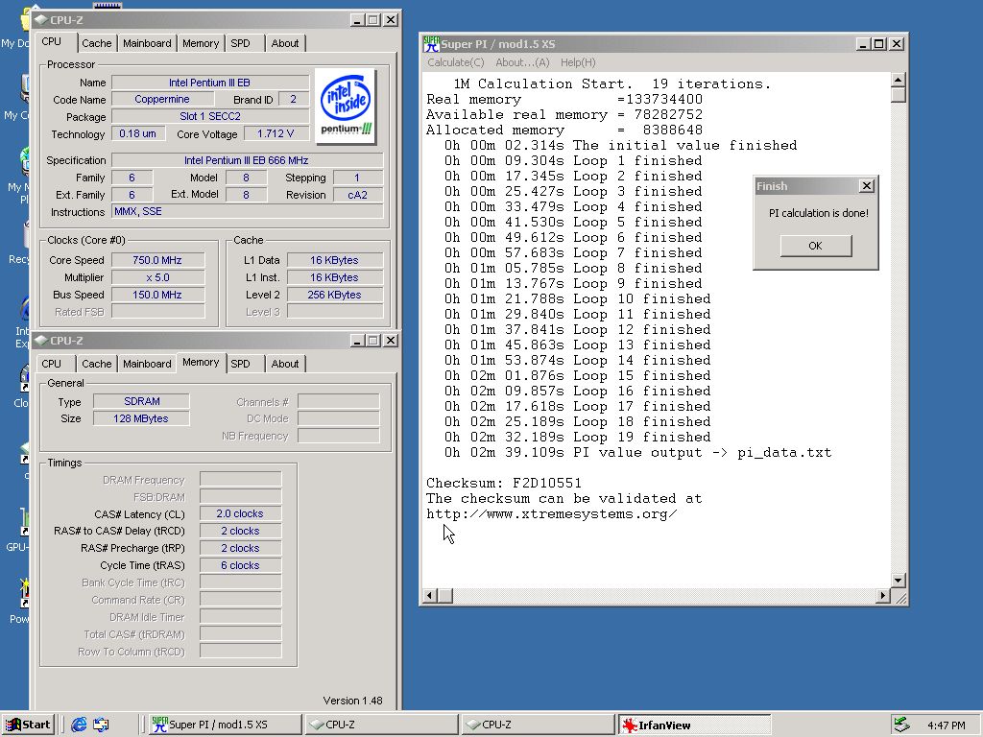Open Calculate menu in Super PI
The height and width of the screenshot is (737, 983).
[456, 62]
